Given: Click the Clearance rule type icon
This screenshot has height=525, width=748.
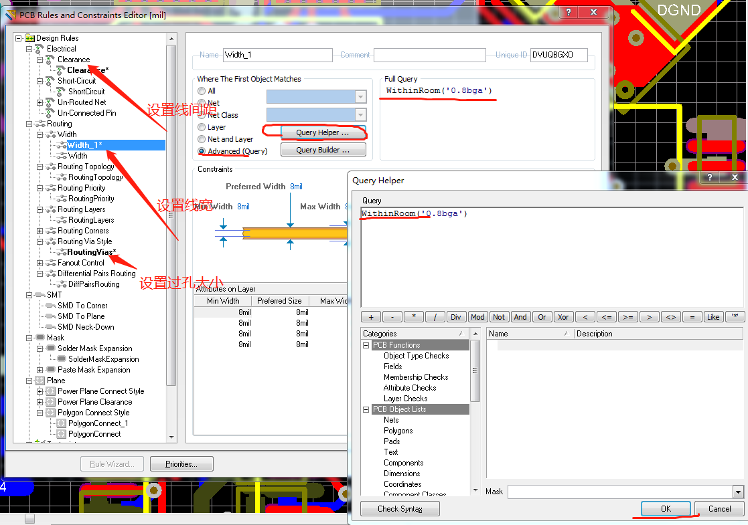Looking at the screenshot, I should 51,60.
